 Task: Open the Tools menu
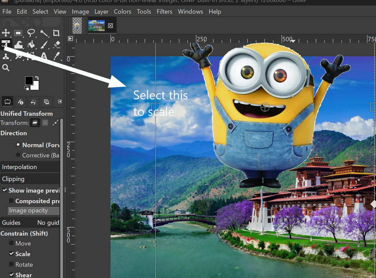point(144,12)
